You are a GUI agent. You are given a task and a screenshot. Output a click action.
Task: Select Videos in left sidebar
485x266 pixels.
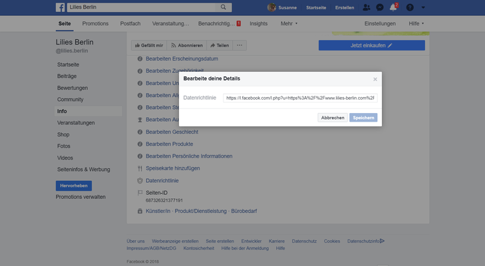[x=65, y=158]
